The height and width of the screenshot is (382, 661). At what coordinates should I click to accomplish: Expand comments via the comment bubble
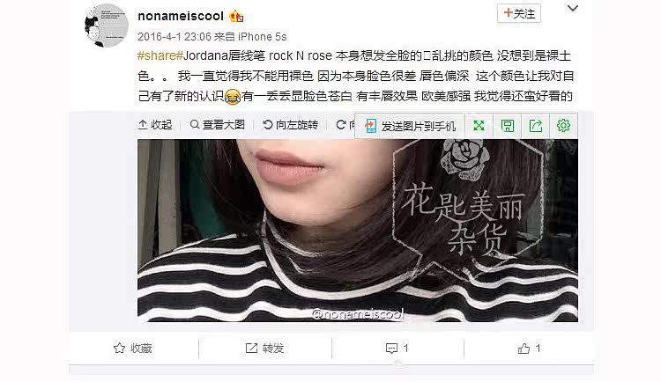point(391,349)
